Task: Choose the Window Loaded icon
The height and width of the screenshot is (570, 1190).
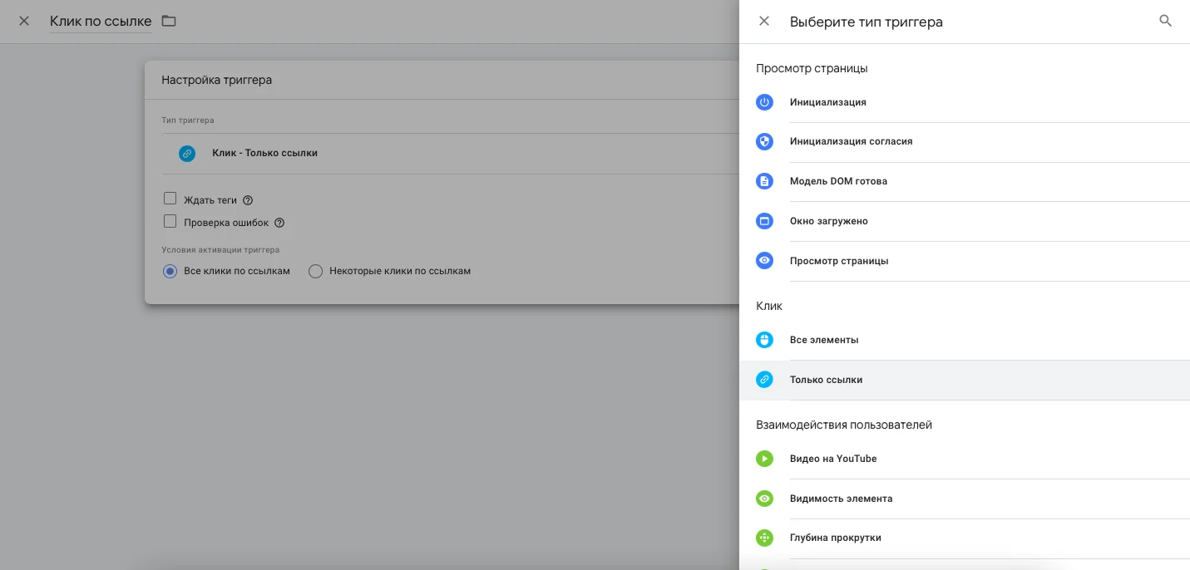Action: (764, 221)
